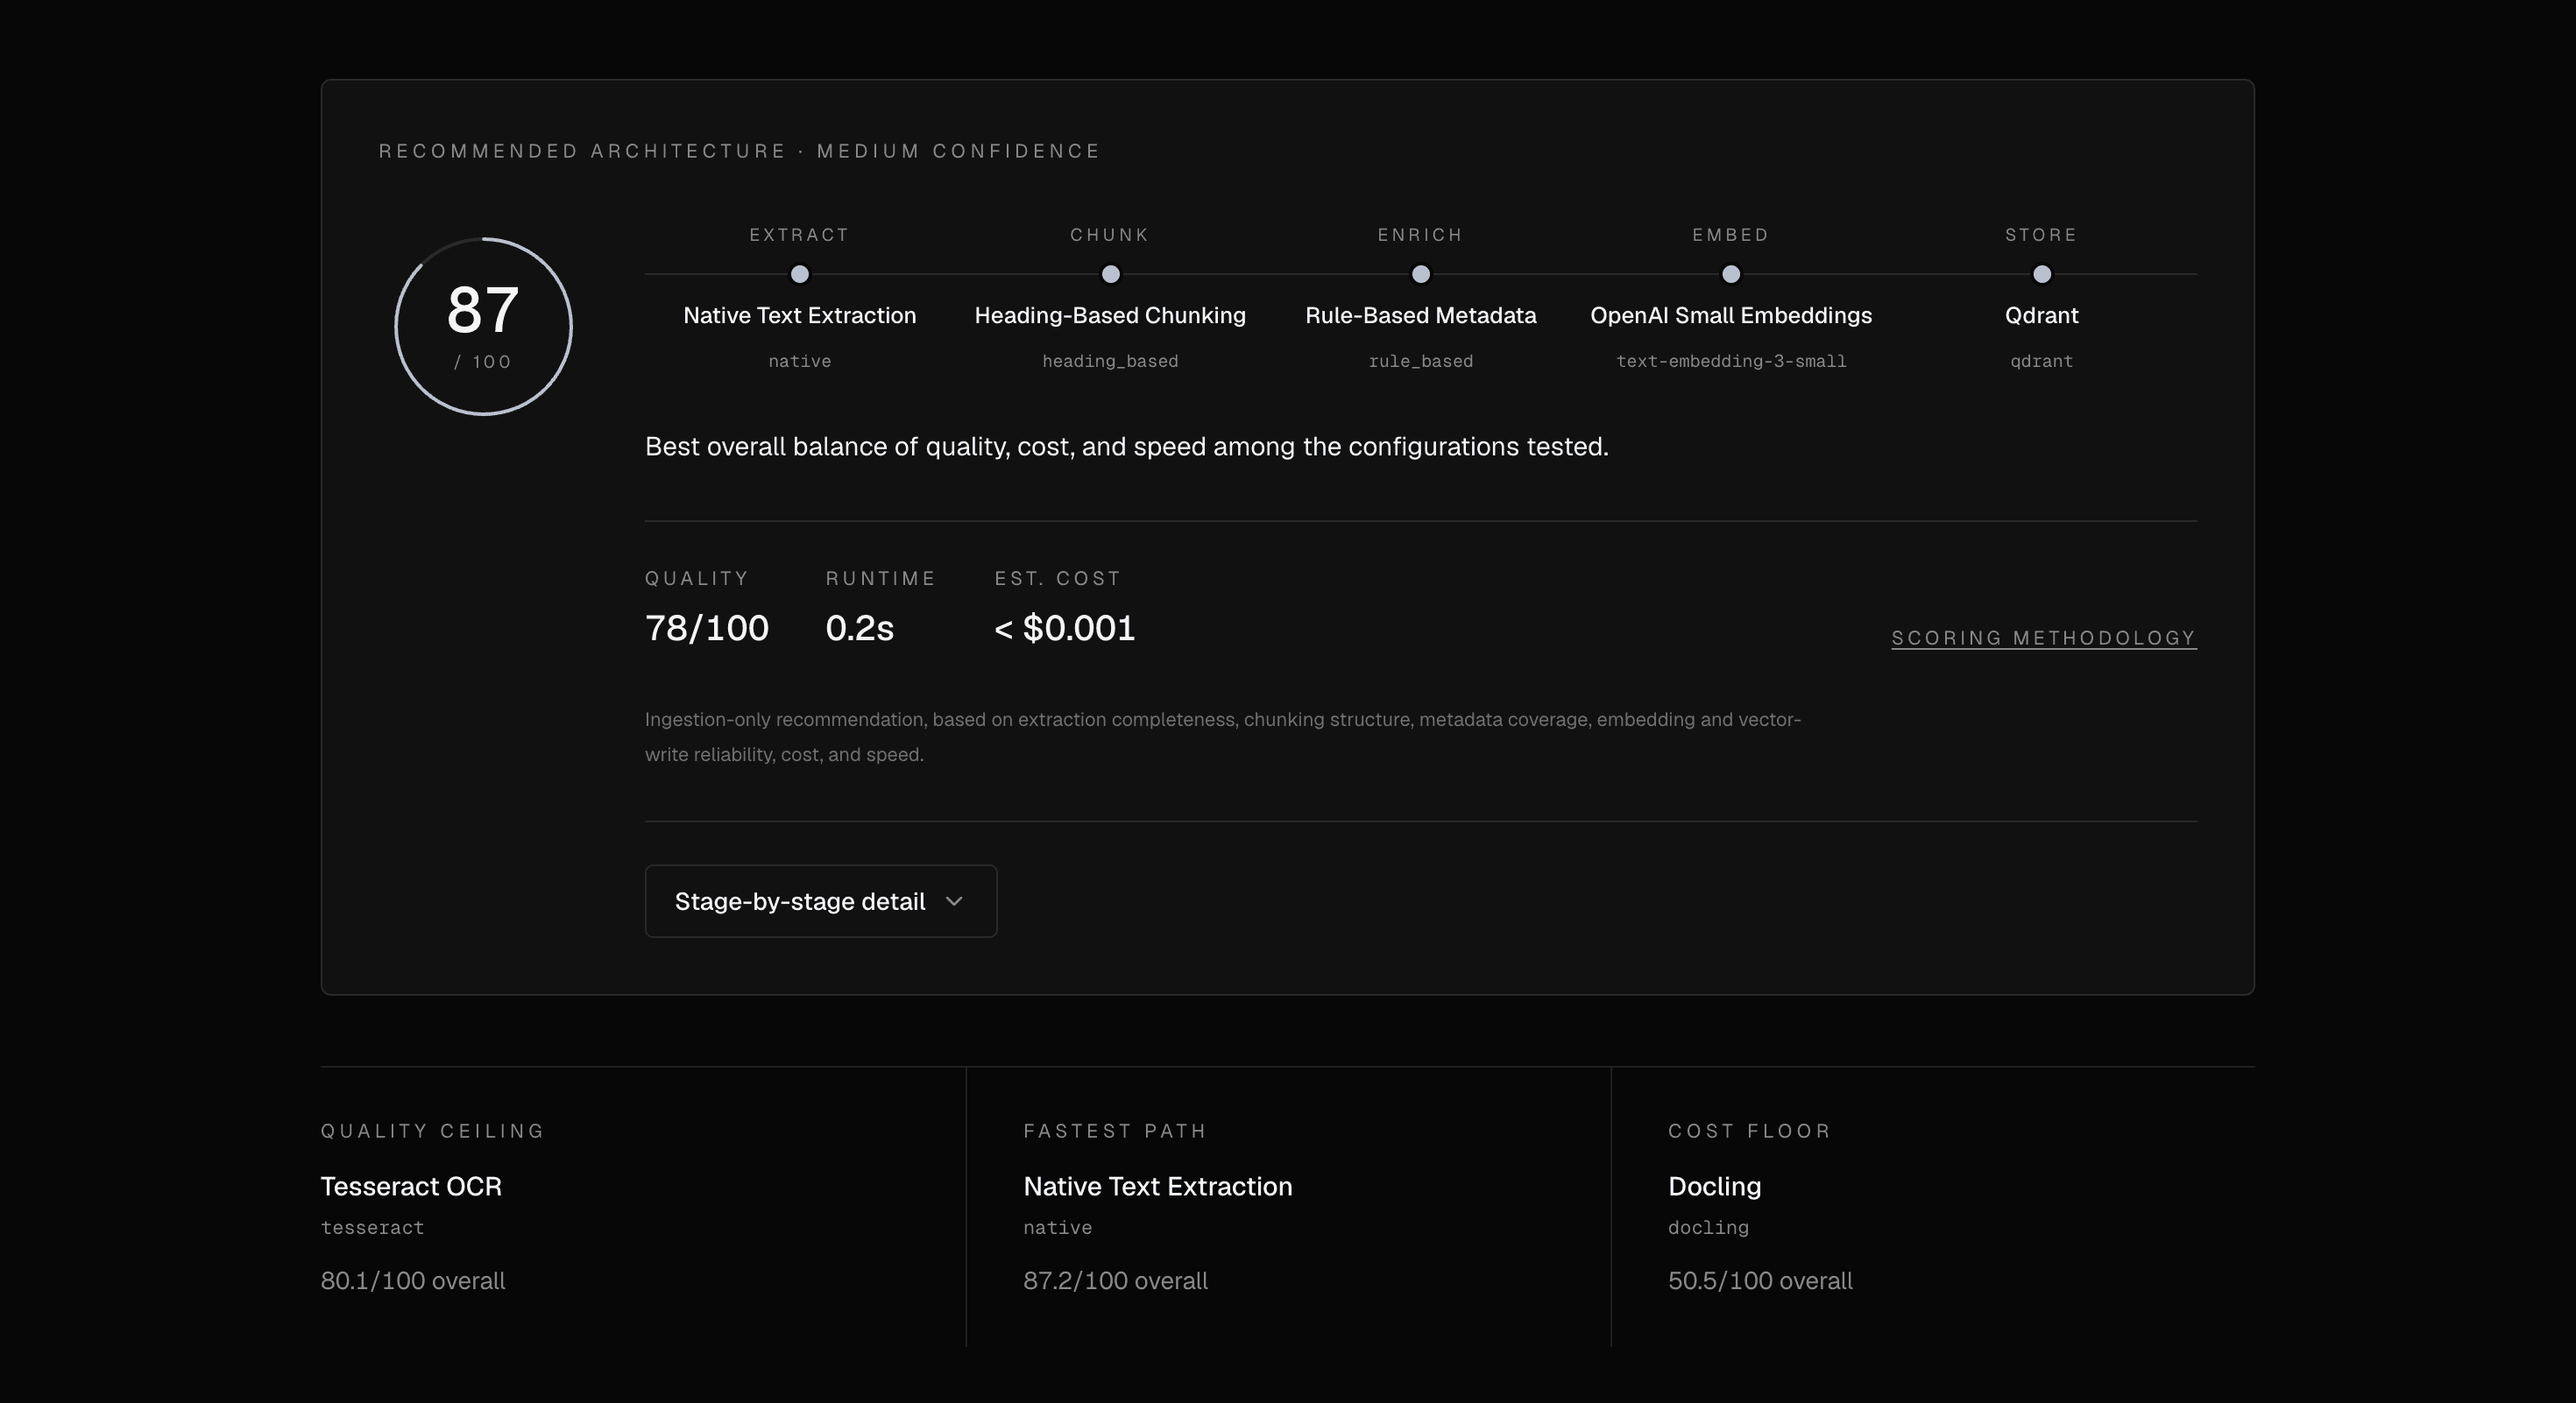Click the Quality Ceiling label
Screen dimensions: 2576x1403
click(x=432, y=1132)
